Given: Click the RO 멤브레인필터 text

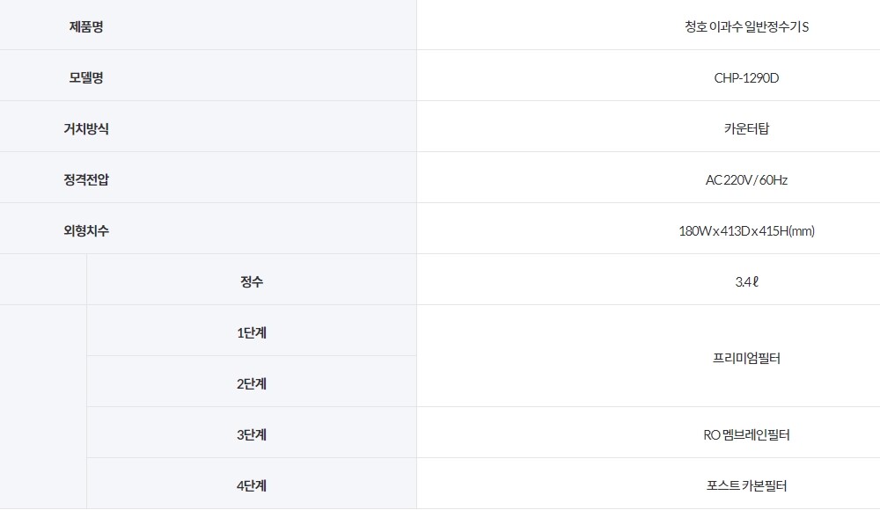Looking at the screenshot, I should tap(746, 435).
